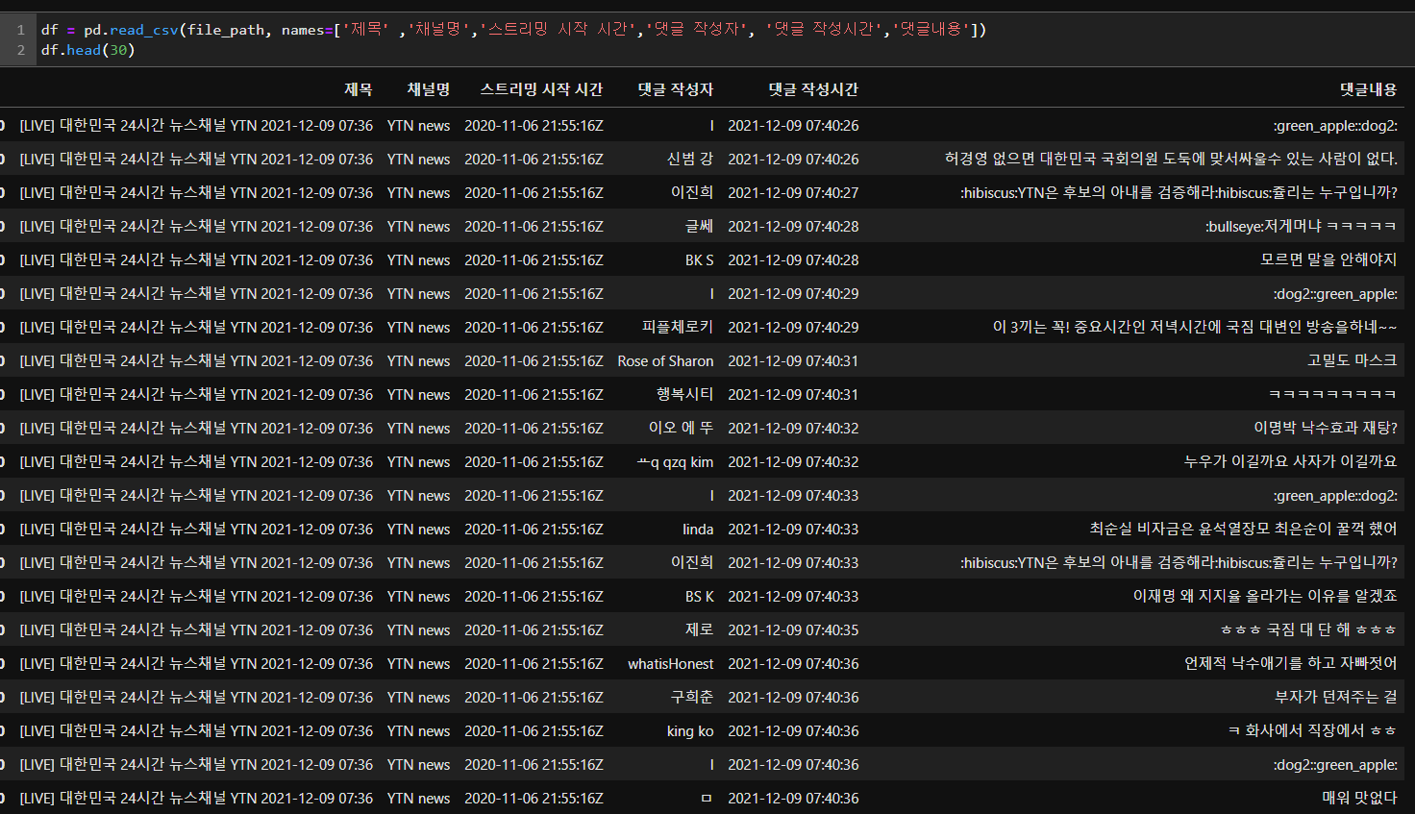
Task: Select the comment time in the 피플체로키 row
Action: coord(793,327)
